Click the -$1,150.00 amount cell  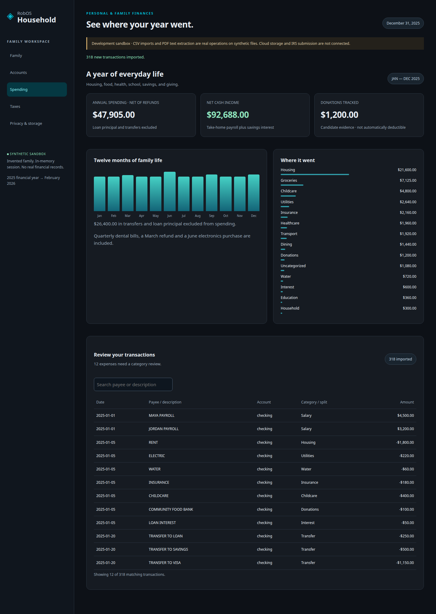click(x=405, y=563)
